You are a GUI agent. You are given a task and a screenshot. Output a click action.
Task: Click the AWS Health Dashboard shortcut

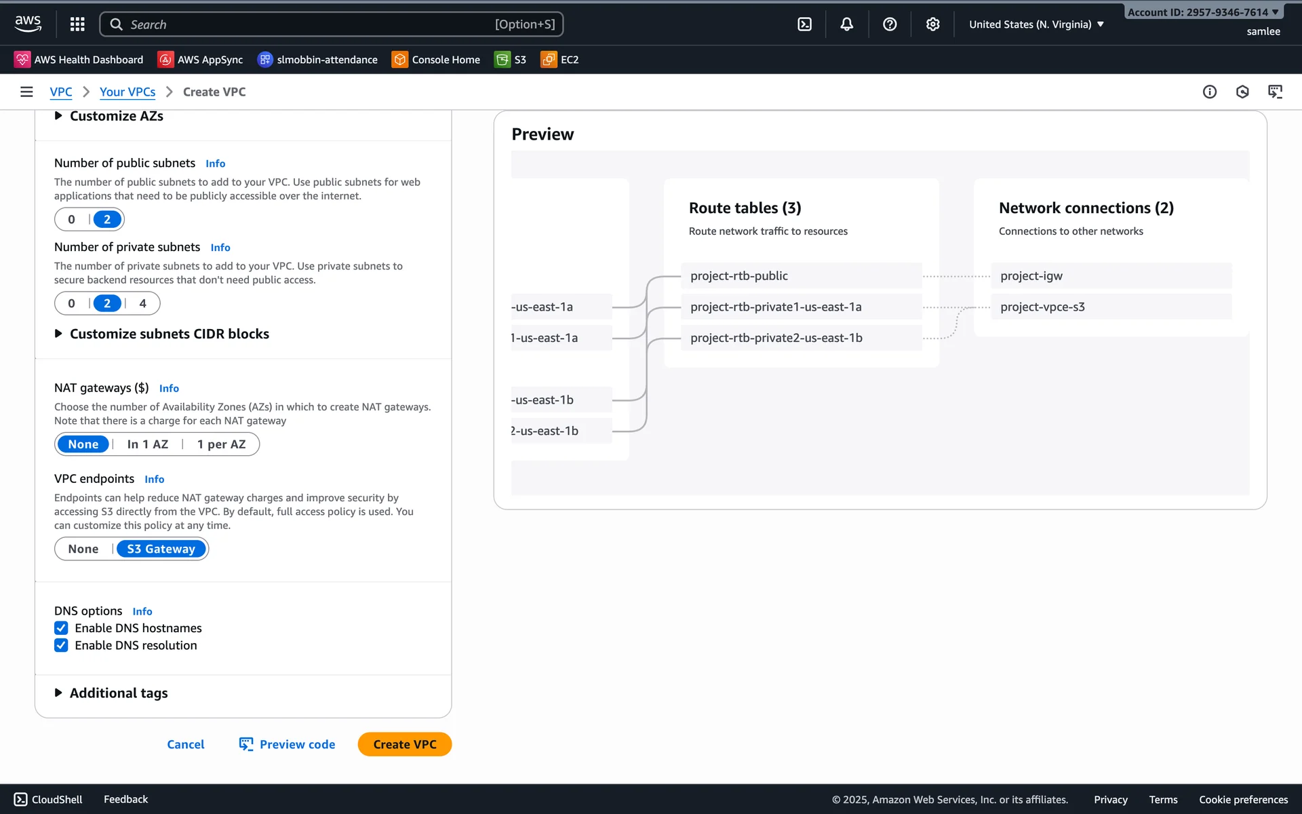click(79, 60)
